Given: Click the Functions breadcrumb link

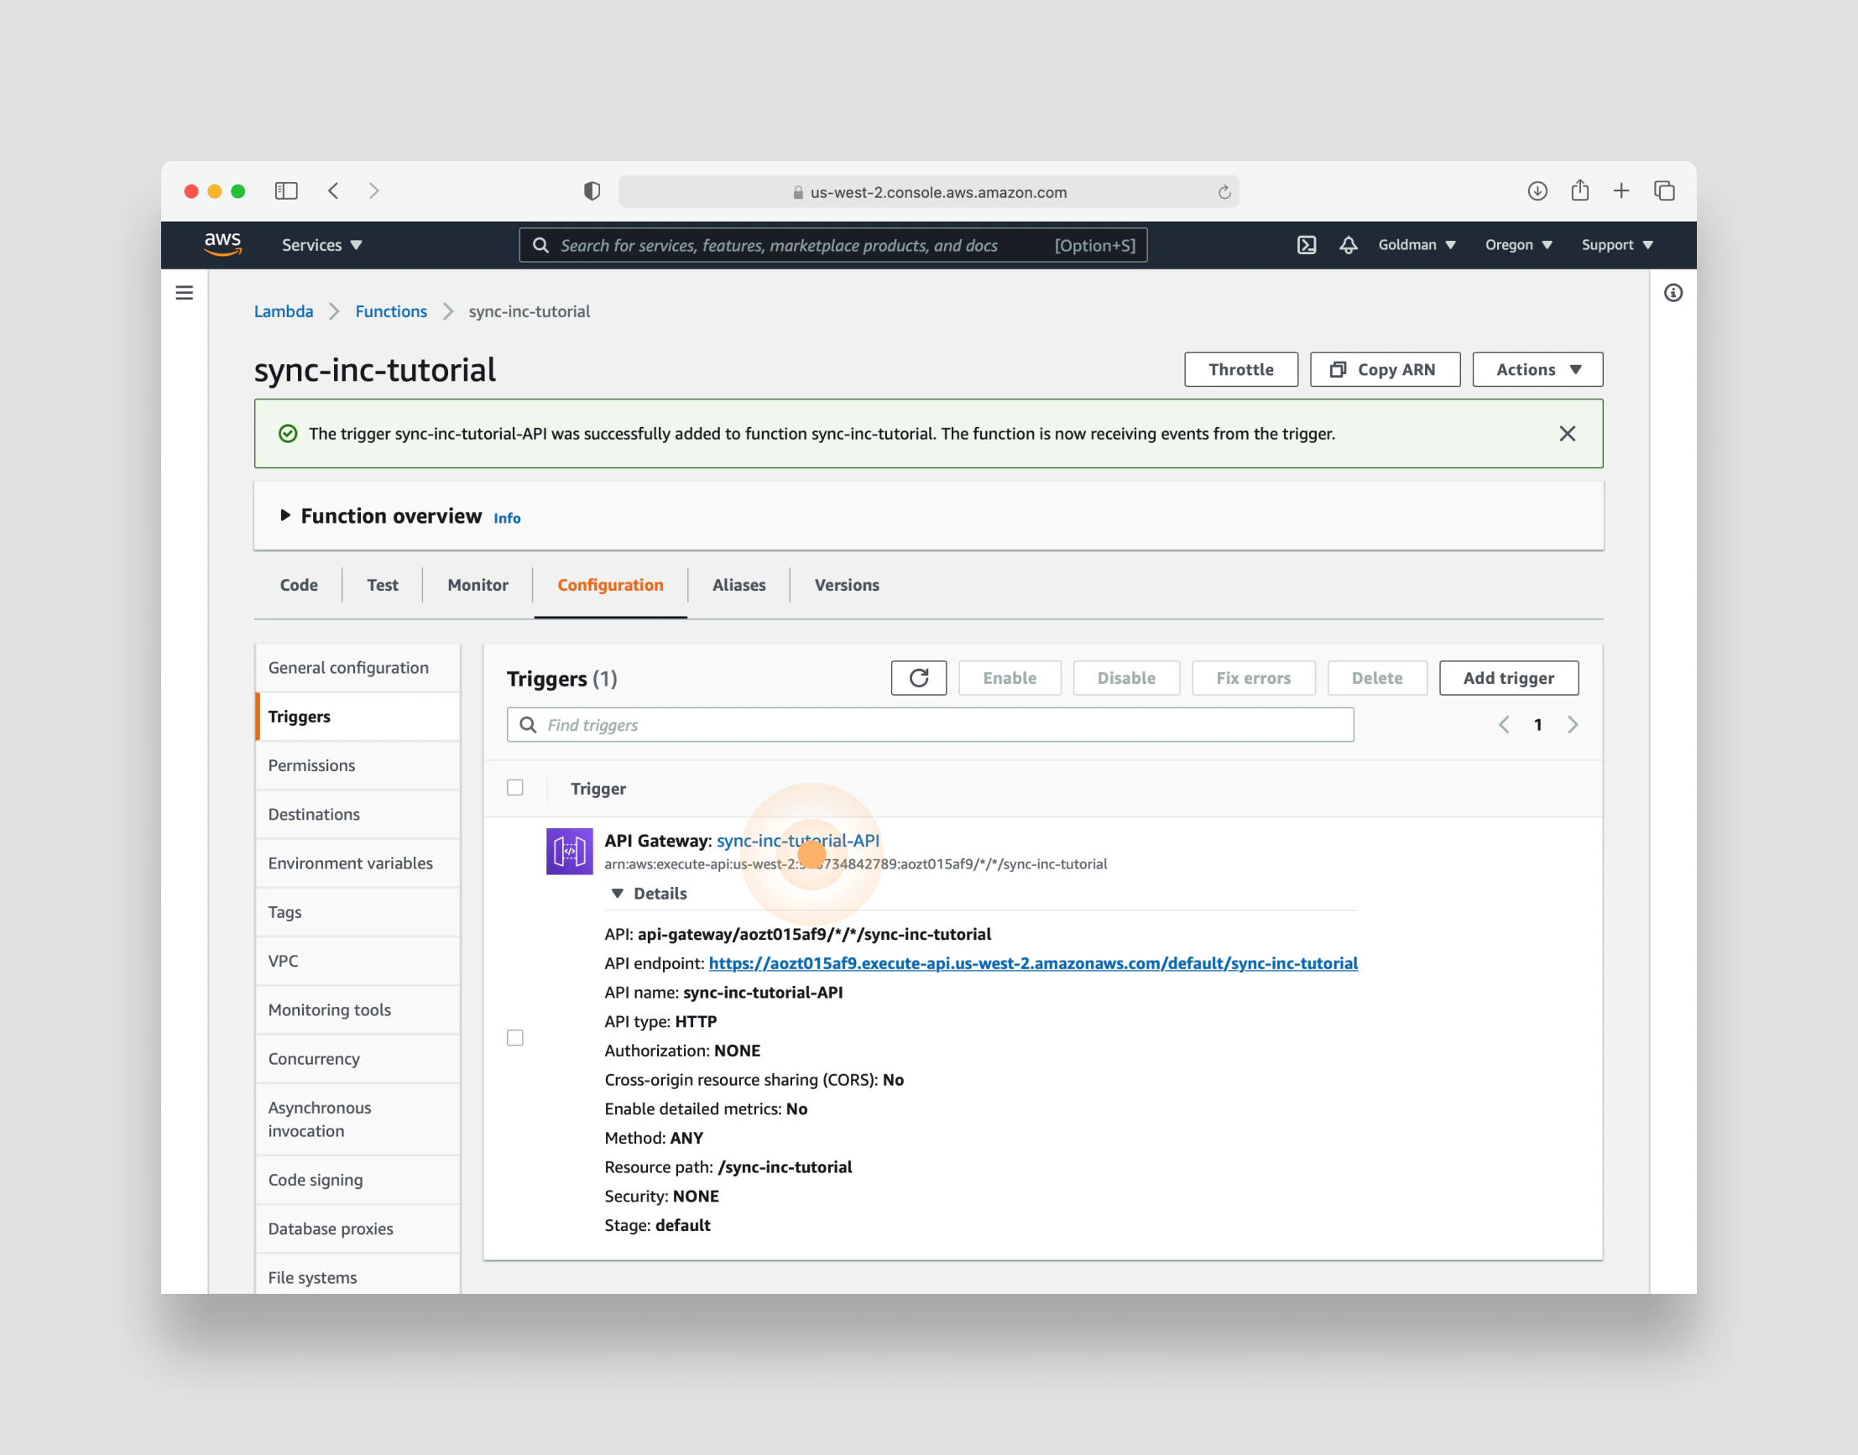Looking at the screenshot, I should tap(391, 312).
